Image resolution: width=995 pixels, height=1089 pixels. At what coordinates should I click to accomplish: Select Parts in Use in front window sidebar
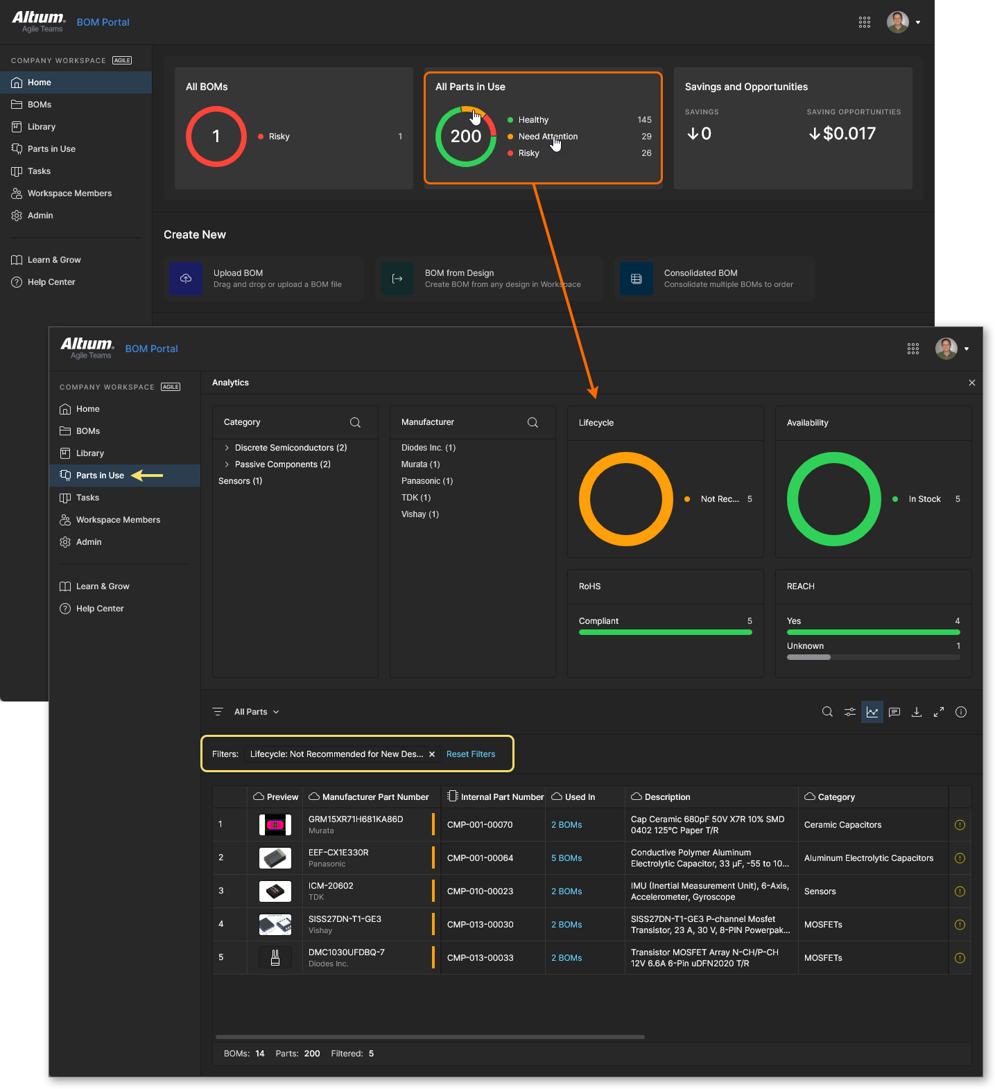click(x=125, y=476)
